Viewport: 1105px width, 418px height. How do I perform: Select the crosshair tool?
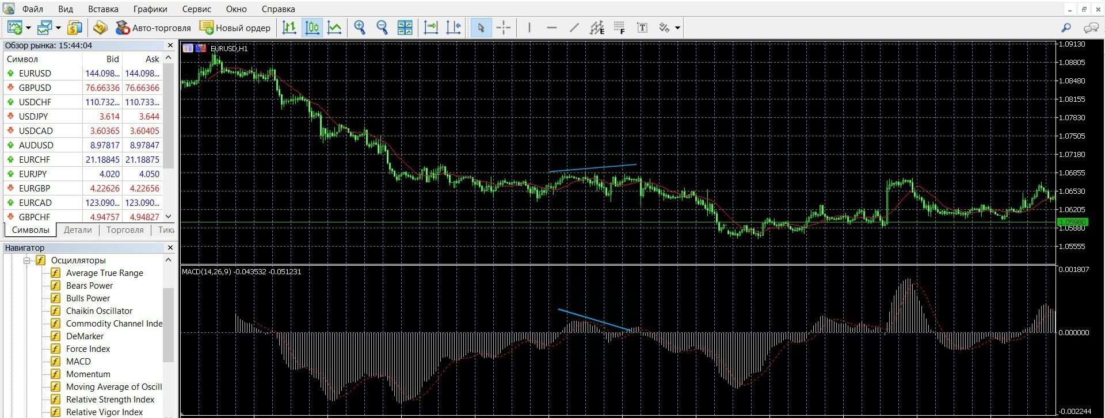(x=504, y=28)
